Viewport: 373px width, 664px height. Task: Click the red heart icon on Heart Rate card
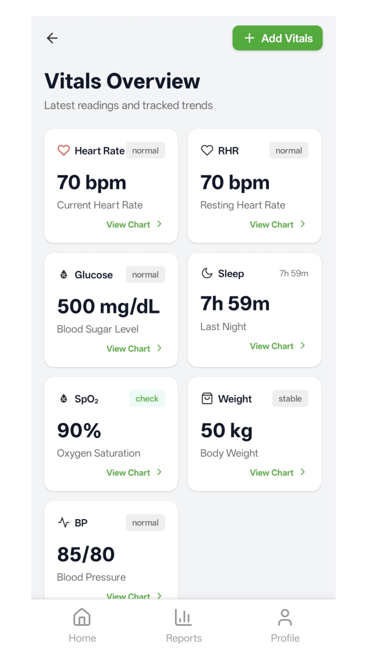point(64,150)
